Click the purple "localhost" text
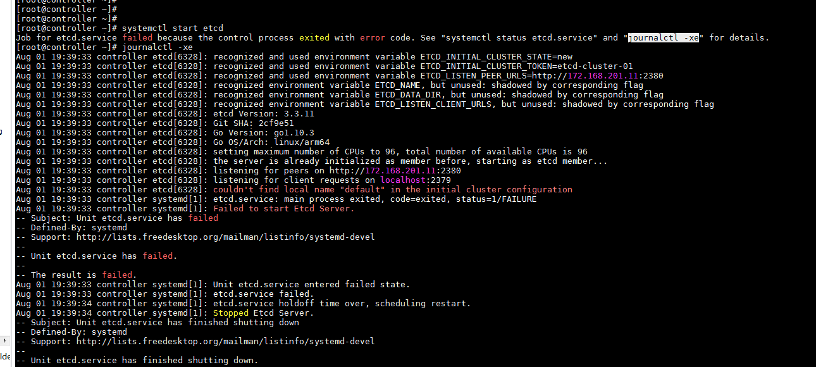The width and height of the screenshot is (816, 367). 403,180
